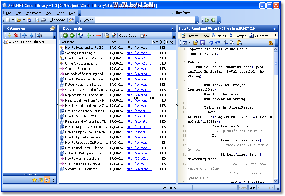
Task: Click the Copy icon in code editor toolbar
Action: 232,43
